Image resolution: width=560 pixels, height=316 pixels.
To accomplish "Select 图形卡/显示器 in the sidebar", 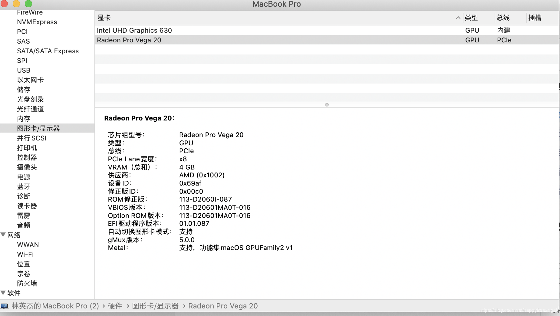I will [x=38, y=129].
